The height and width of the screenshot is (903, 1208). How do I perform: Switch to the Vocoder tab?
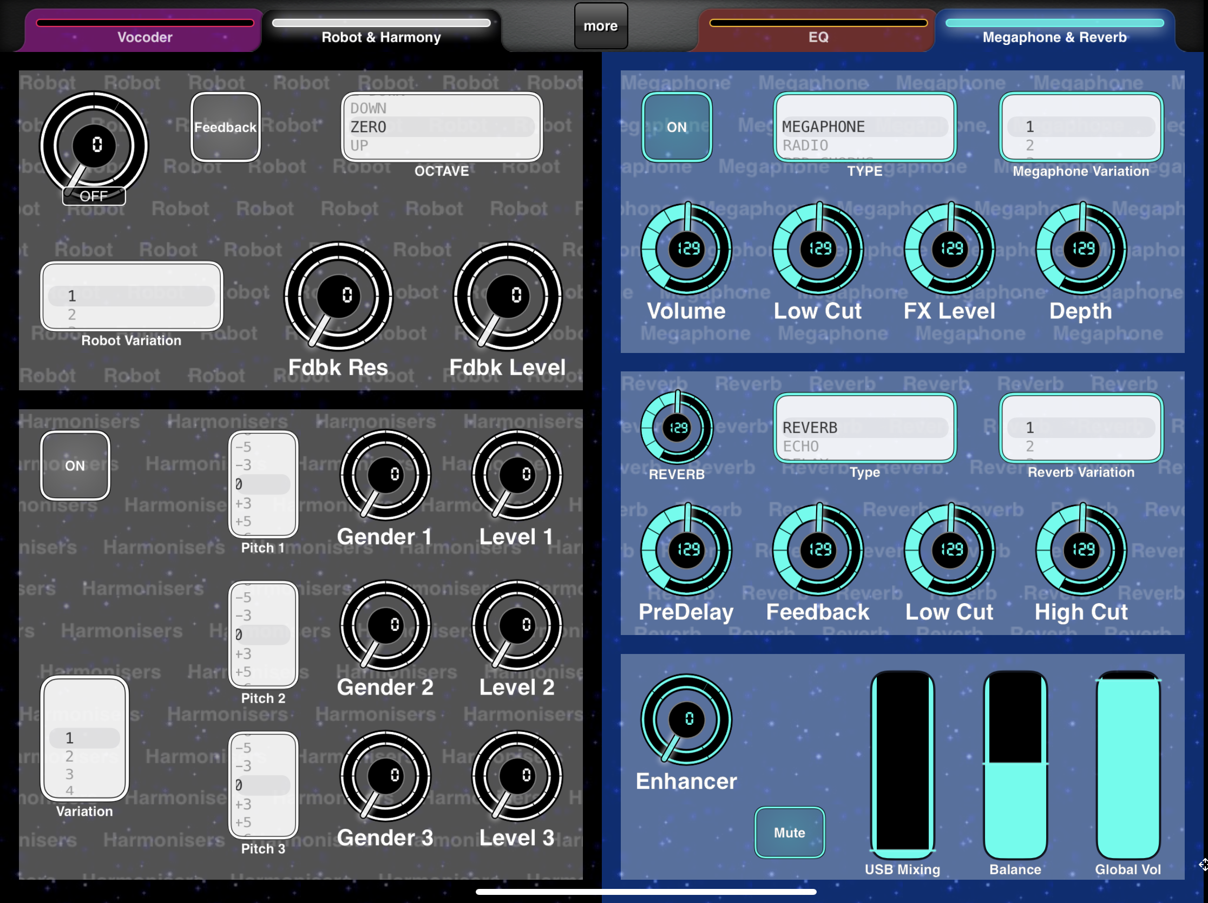[x=145, y=32]
